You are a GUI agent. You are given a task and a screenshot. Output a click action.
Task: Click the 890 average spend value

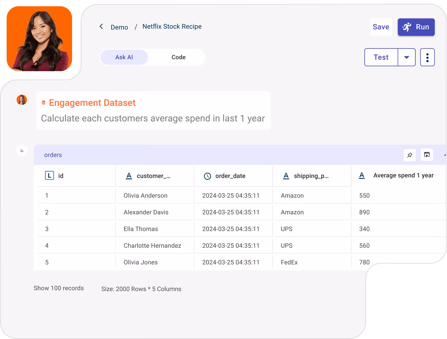pos(364,212)
